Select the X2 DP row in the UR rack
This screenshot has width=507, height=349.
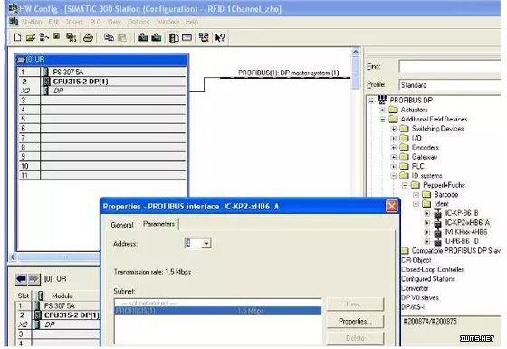click(x=102, y=91)
